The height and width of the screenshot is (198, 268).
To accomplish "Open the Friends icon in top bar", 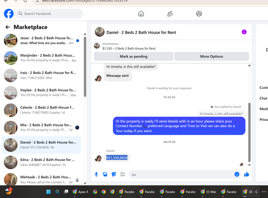I will 170,13.
